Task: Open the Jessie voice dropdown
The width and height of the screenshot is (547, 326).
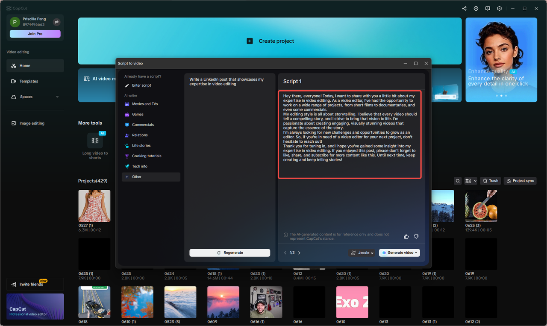Action: tap(362, 253)
